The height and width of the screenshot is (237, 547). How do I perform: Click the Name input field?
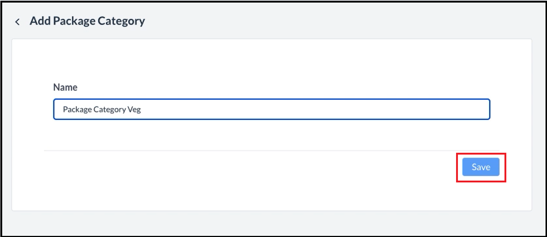(x=271, y=109)
